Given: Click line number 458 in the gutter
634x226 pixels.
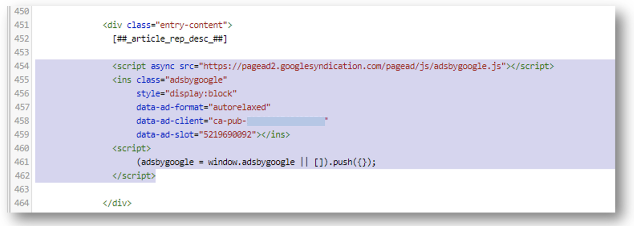Looking at the screenshot, I should point(21,121).
